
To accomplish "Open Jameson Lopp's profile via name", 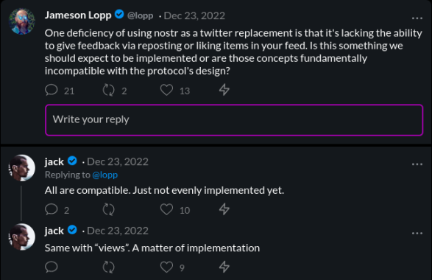I will pos(78,15).
